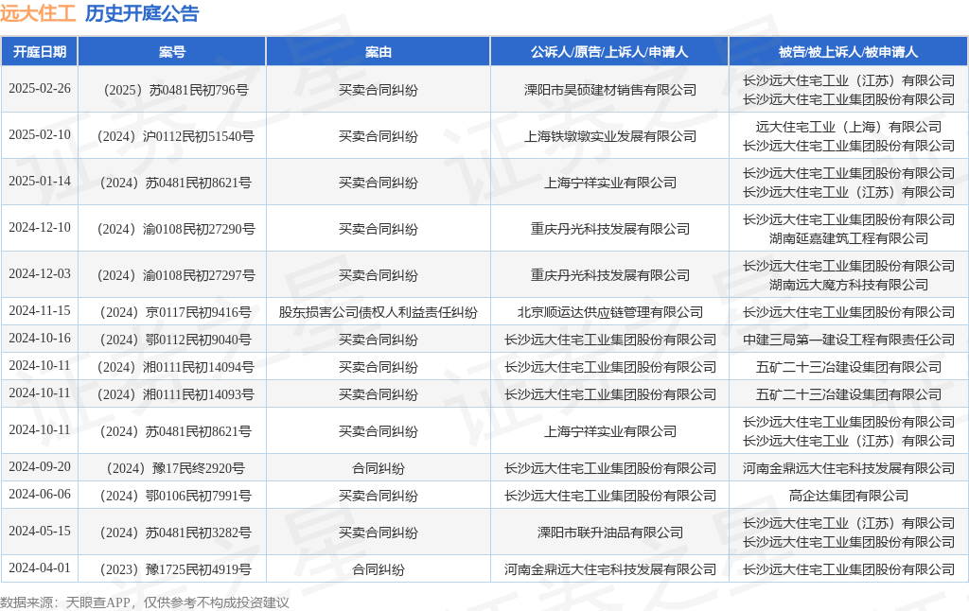Click 长沙远大住宅工业集团股份有限公司 in the 2024-11-15 row

click(849, 313)
